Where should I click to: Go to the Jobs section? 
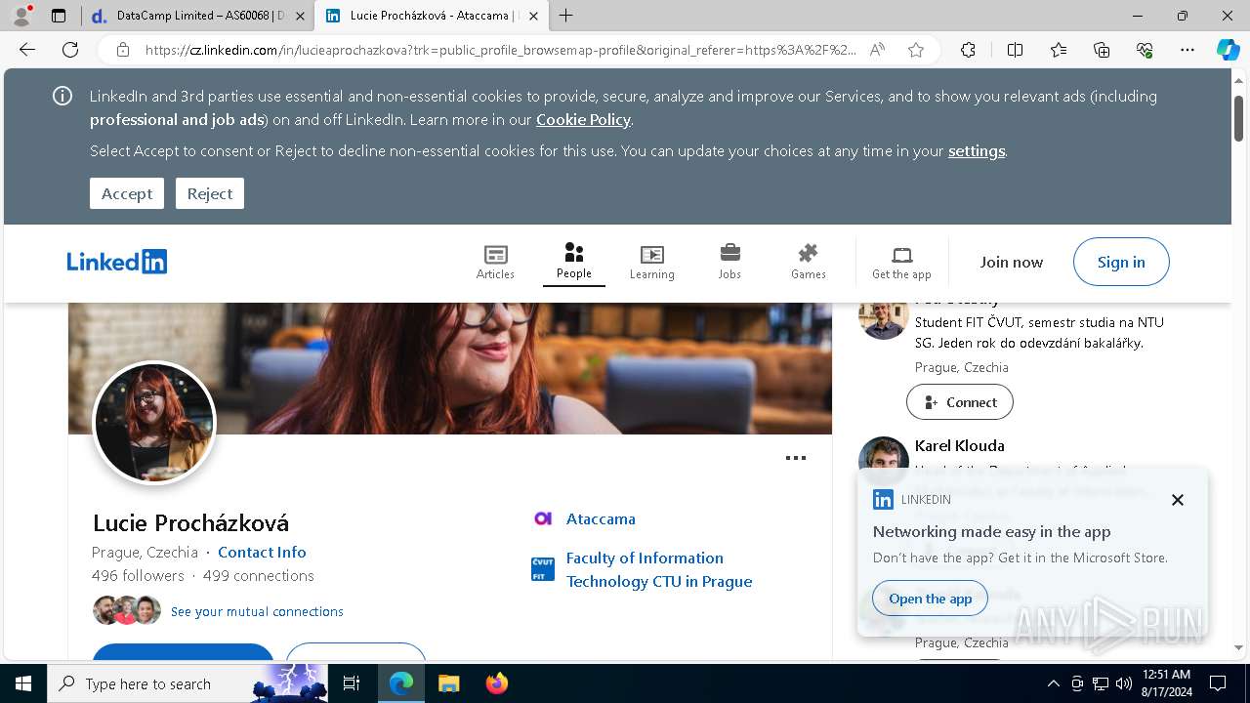[x=729, y=262]
